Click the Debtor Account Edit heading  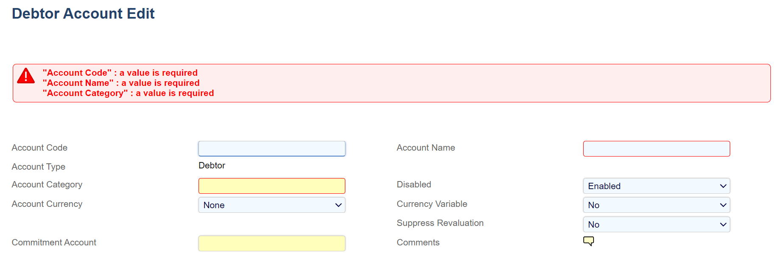tap(83, 14)
